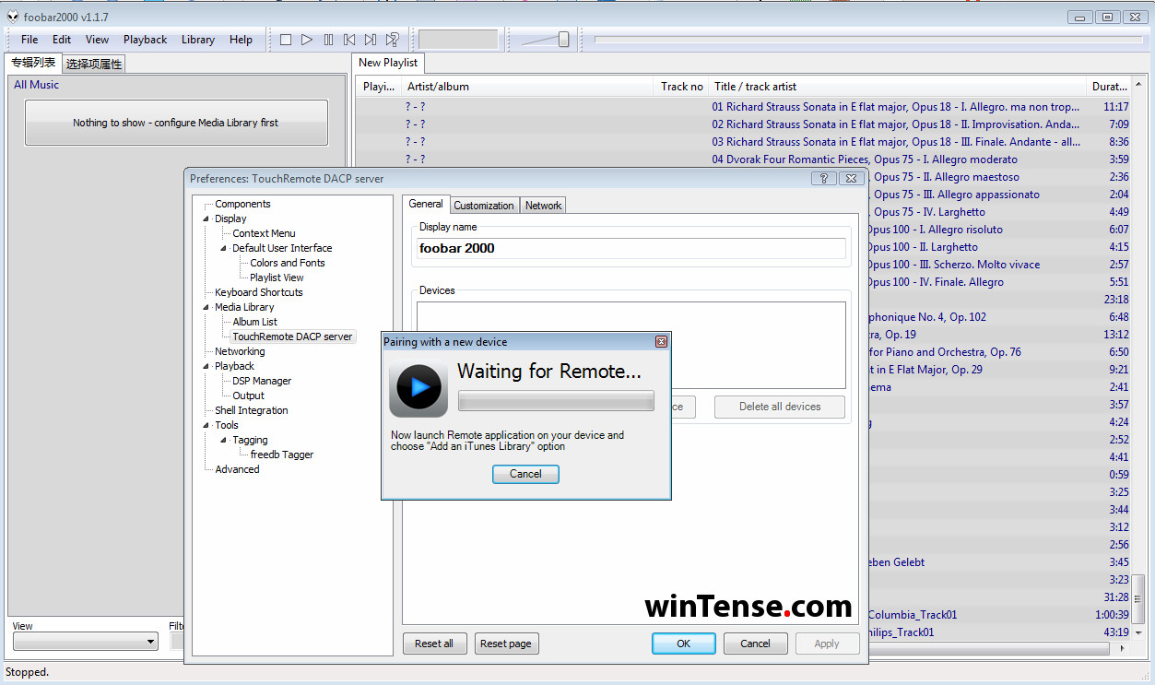Select Networking in the preferences tree
1155x685 pixels.
tap(240, 352)
